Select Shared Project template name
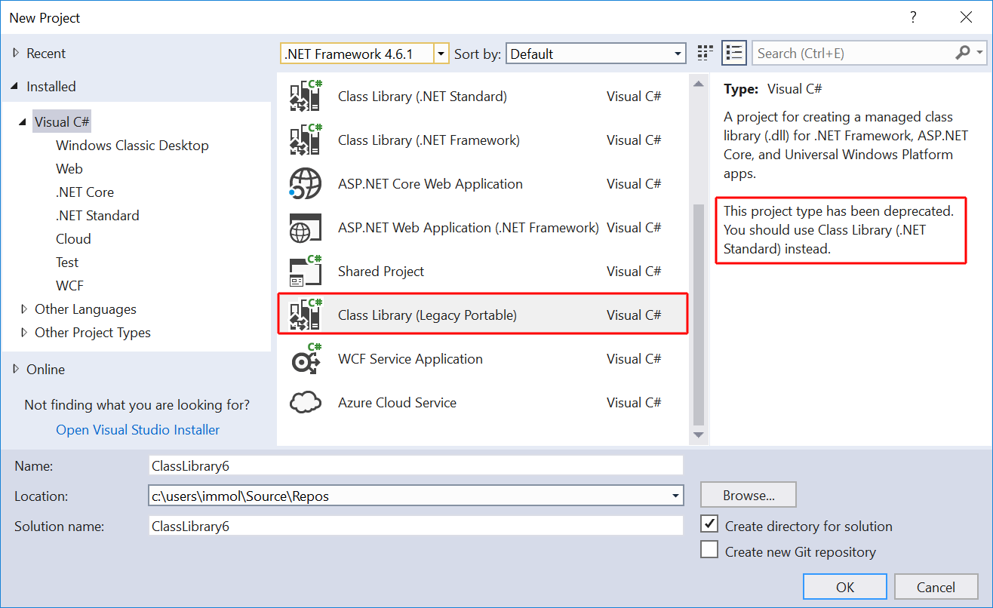Viewport: 993px width, 608px height. click(381, 271)
